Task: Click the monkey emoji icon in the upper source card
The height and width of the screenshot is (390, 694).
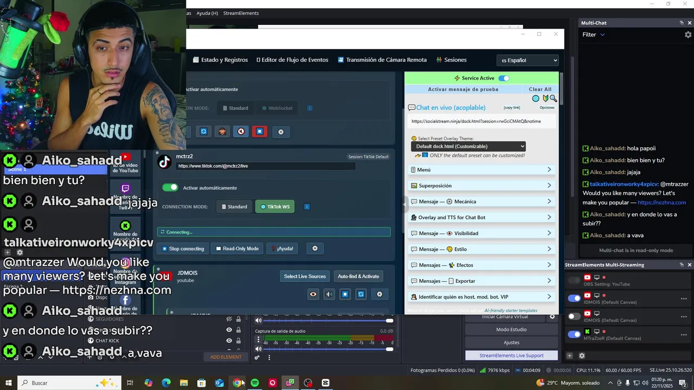Action: pyautogui.click(x=222, y=132)
